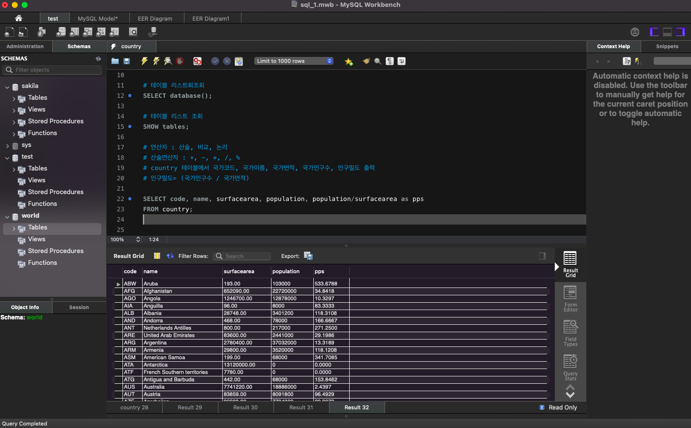Open a script file in this editor
The image size is (691, 428).
tap(115, 61)
